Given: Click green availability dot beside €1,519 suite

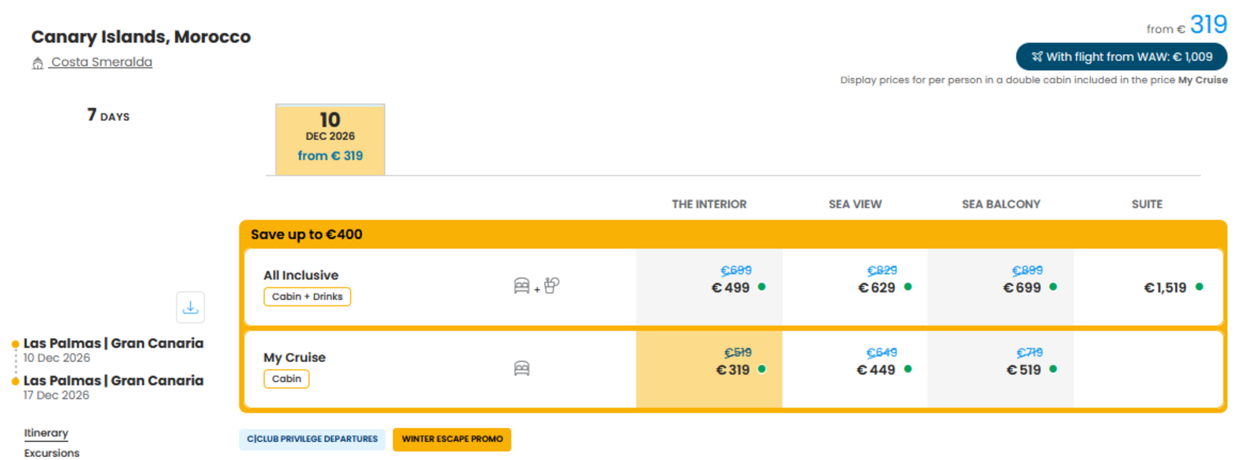Looking at the screenshot, I should pyautogui.click(x=1199, y=287).
